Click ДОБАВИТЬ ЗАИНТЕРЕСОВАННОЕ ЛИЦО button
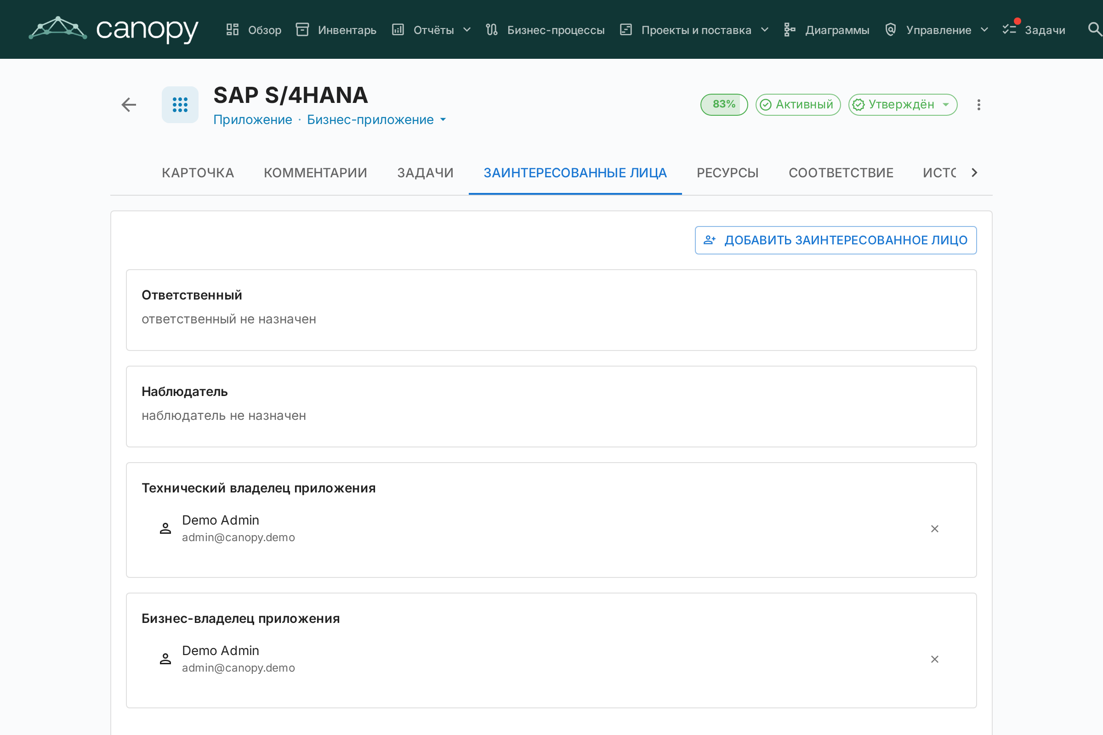 (x=836, y=240)
